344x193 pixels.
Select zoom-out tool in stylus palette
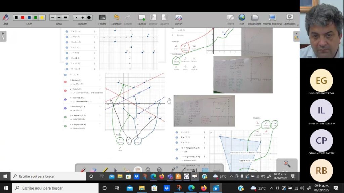159,170
